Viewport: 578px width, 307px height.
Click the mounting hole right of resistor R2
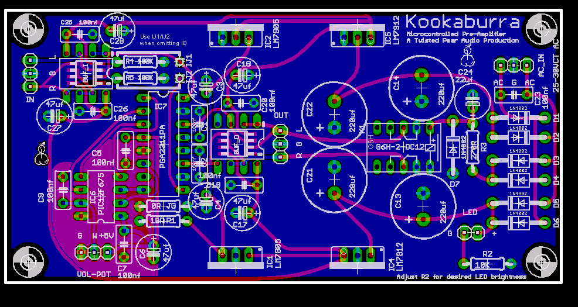pyautogui.click(x=542, y=261)
